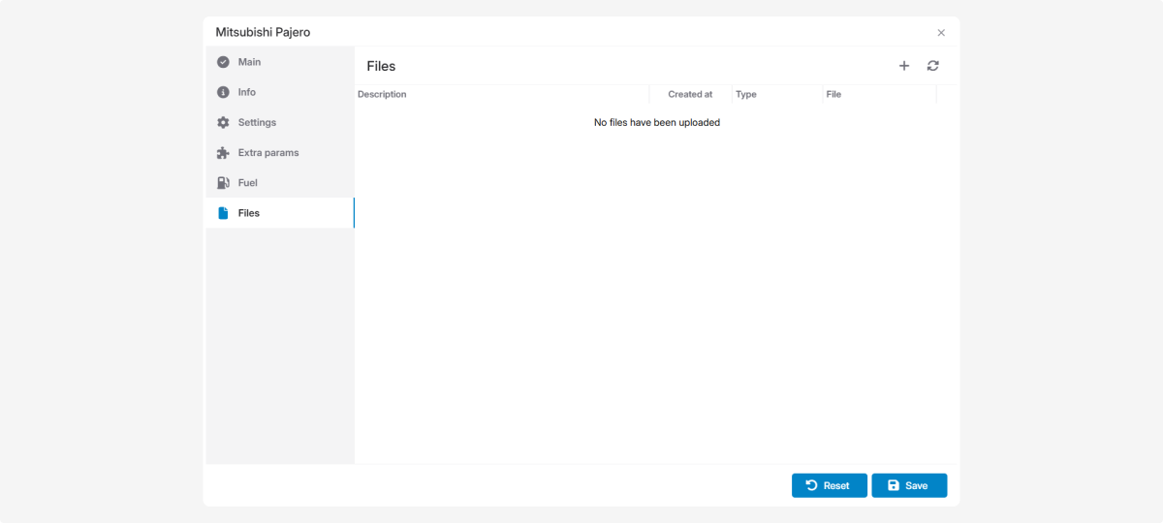Open the Fuel tab label

click(x=248, y=183)
